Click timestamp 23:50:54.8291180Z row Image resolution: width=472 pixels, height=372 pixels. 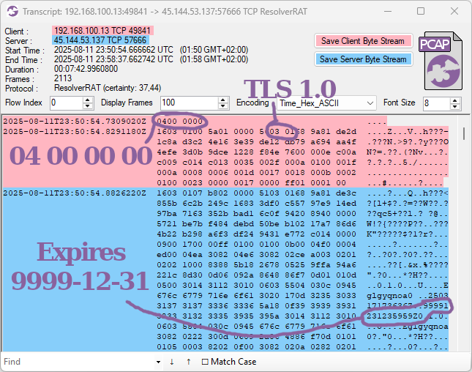(x=75, y=132)
